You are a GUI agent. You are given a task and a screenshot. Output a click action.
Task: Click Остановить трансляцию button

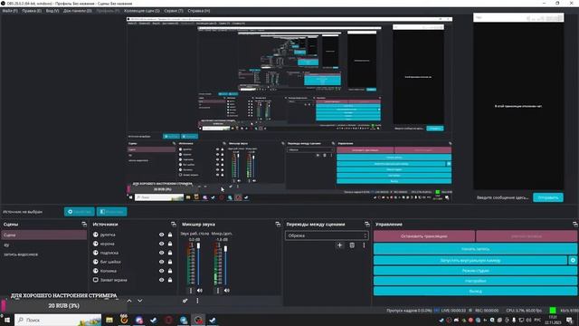coord(424,235)
